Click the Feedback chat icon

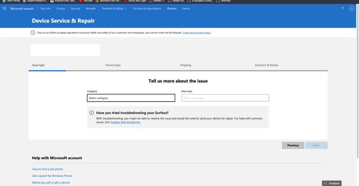(x=325, y=183)
